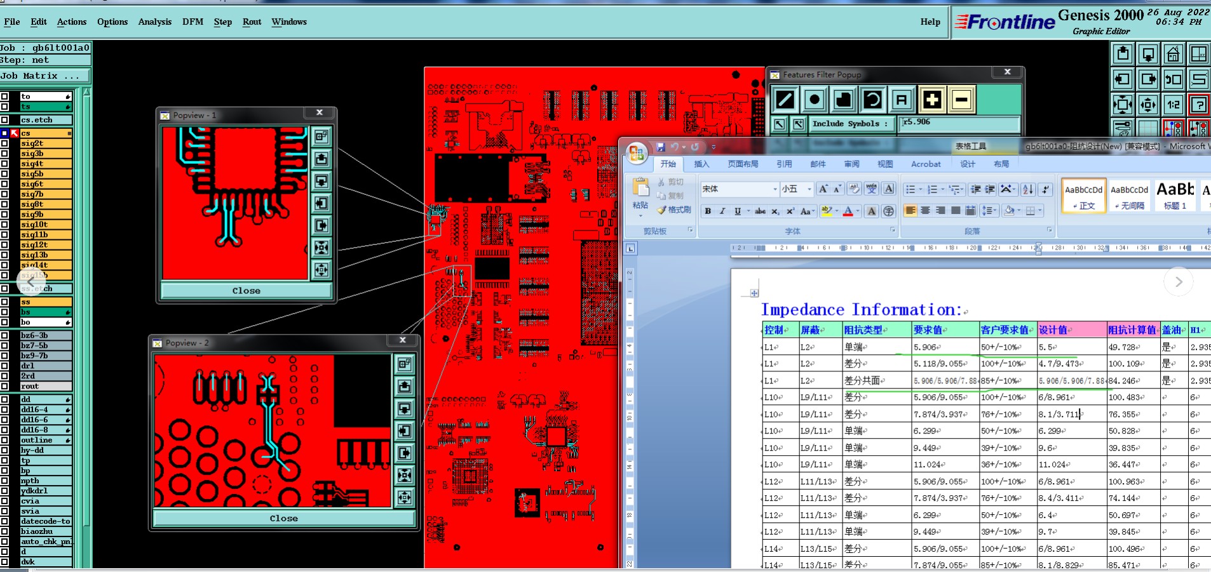
Task: Click the zoom-to-fit arrows icon
Action: pos(1123,104)
